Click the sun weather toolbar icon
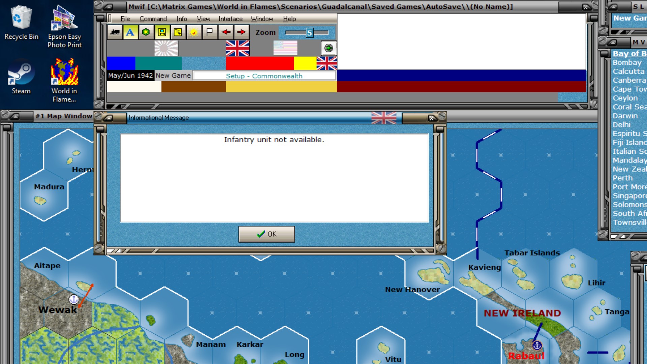The image size is (647, 364). (x=193, y=32)
